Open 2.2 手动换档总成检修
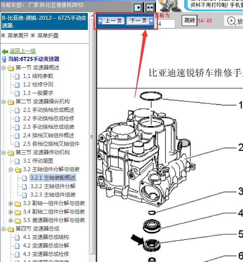This screenshot has height=262, width=243. [x=48, y=118]
